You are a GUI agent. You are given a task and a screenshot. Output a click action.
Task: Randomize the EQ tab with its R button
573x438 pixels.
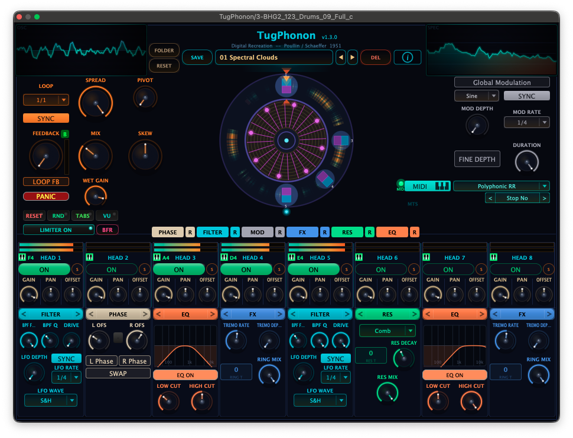[415, 233]
